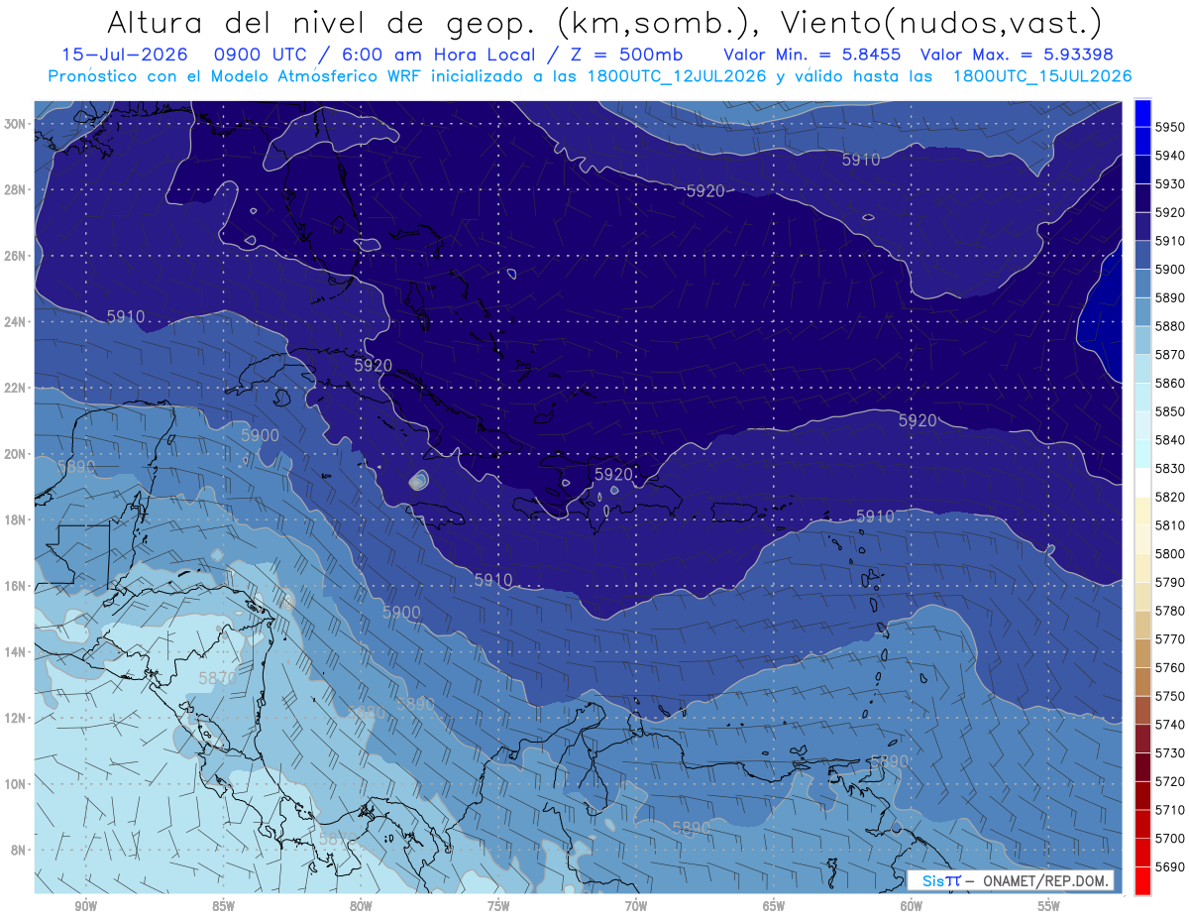The height and width of the screenshot is (919, 1189).
Task: Click the 5950 value on the color scale
Action: pos(1170,127)
